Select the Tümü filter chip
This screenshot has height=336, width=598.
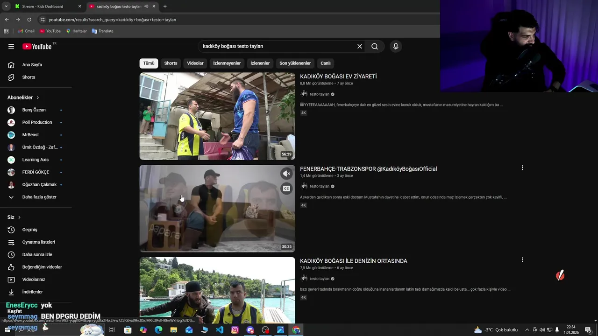click(149, 63)
